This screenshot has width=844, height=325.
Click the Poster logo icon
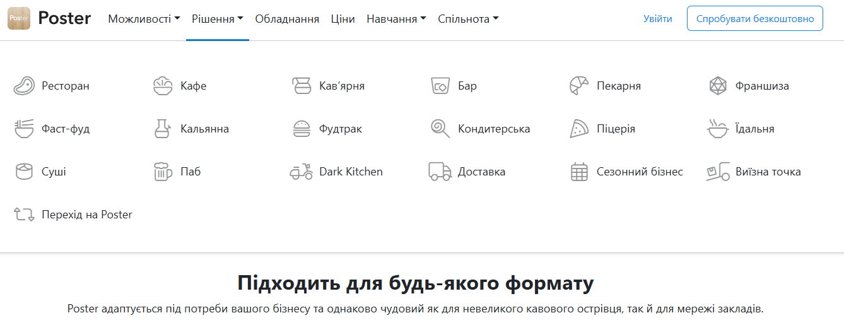pos(19,18)
